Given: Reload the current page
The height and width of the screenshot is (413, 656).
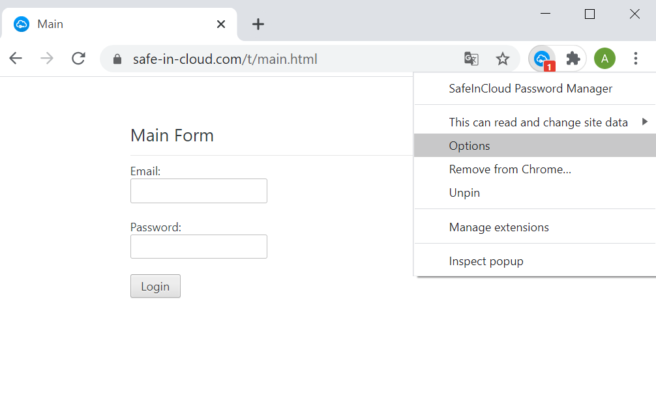Looking at the screenshot, I should (x=79, y=59).
